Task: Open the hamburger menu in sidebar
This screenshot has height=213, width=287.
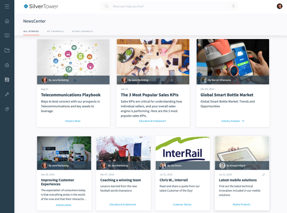Action: click(x=7, y=6)
